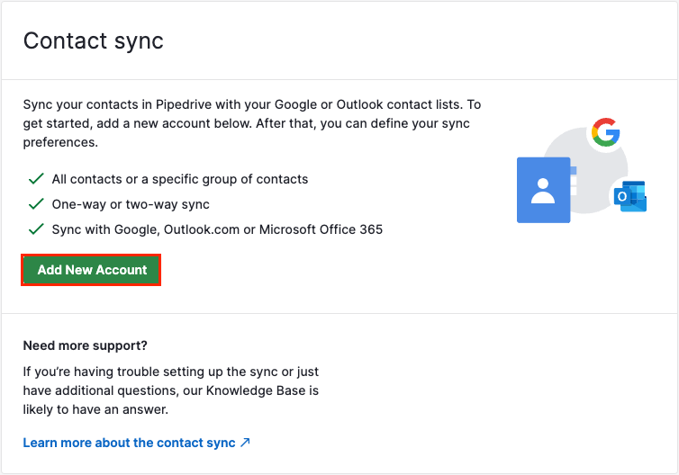Select the text All contacts or a specific group of contacts
The image size is (679, 475).
[180, 179]
